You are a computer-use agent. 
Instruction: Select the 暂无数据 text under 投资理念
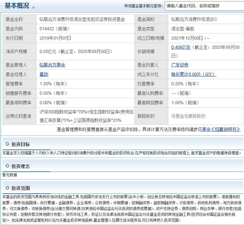tap(10, 175)
